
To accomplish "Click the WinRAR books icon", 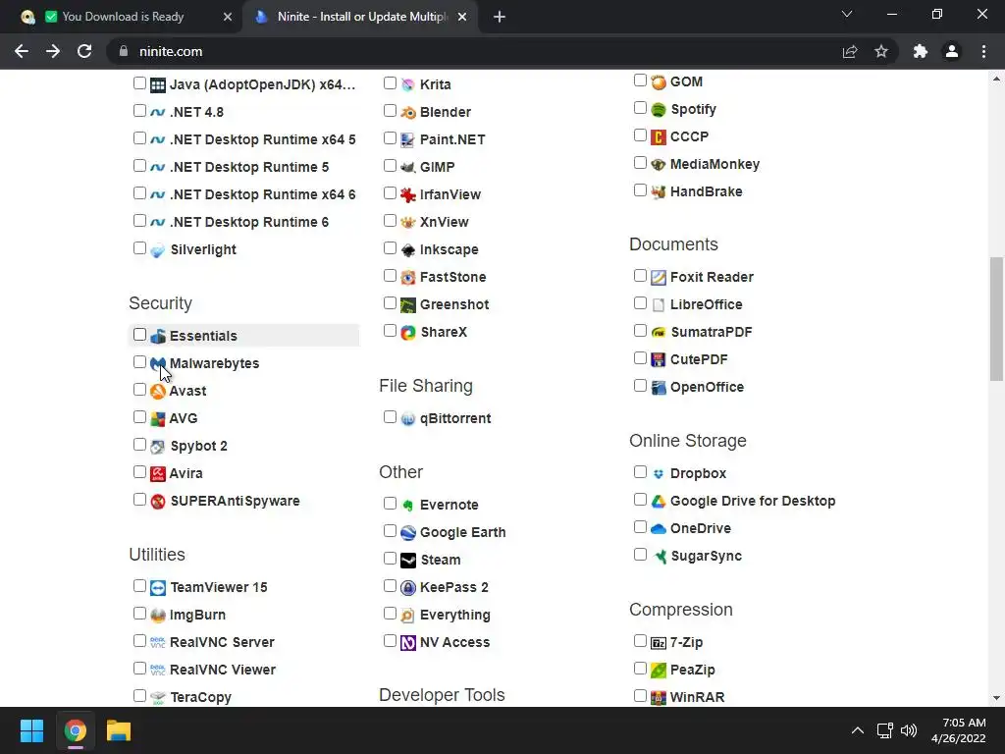I will 659,698.
